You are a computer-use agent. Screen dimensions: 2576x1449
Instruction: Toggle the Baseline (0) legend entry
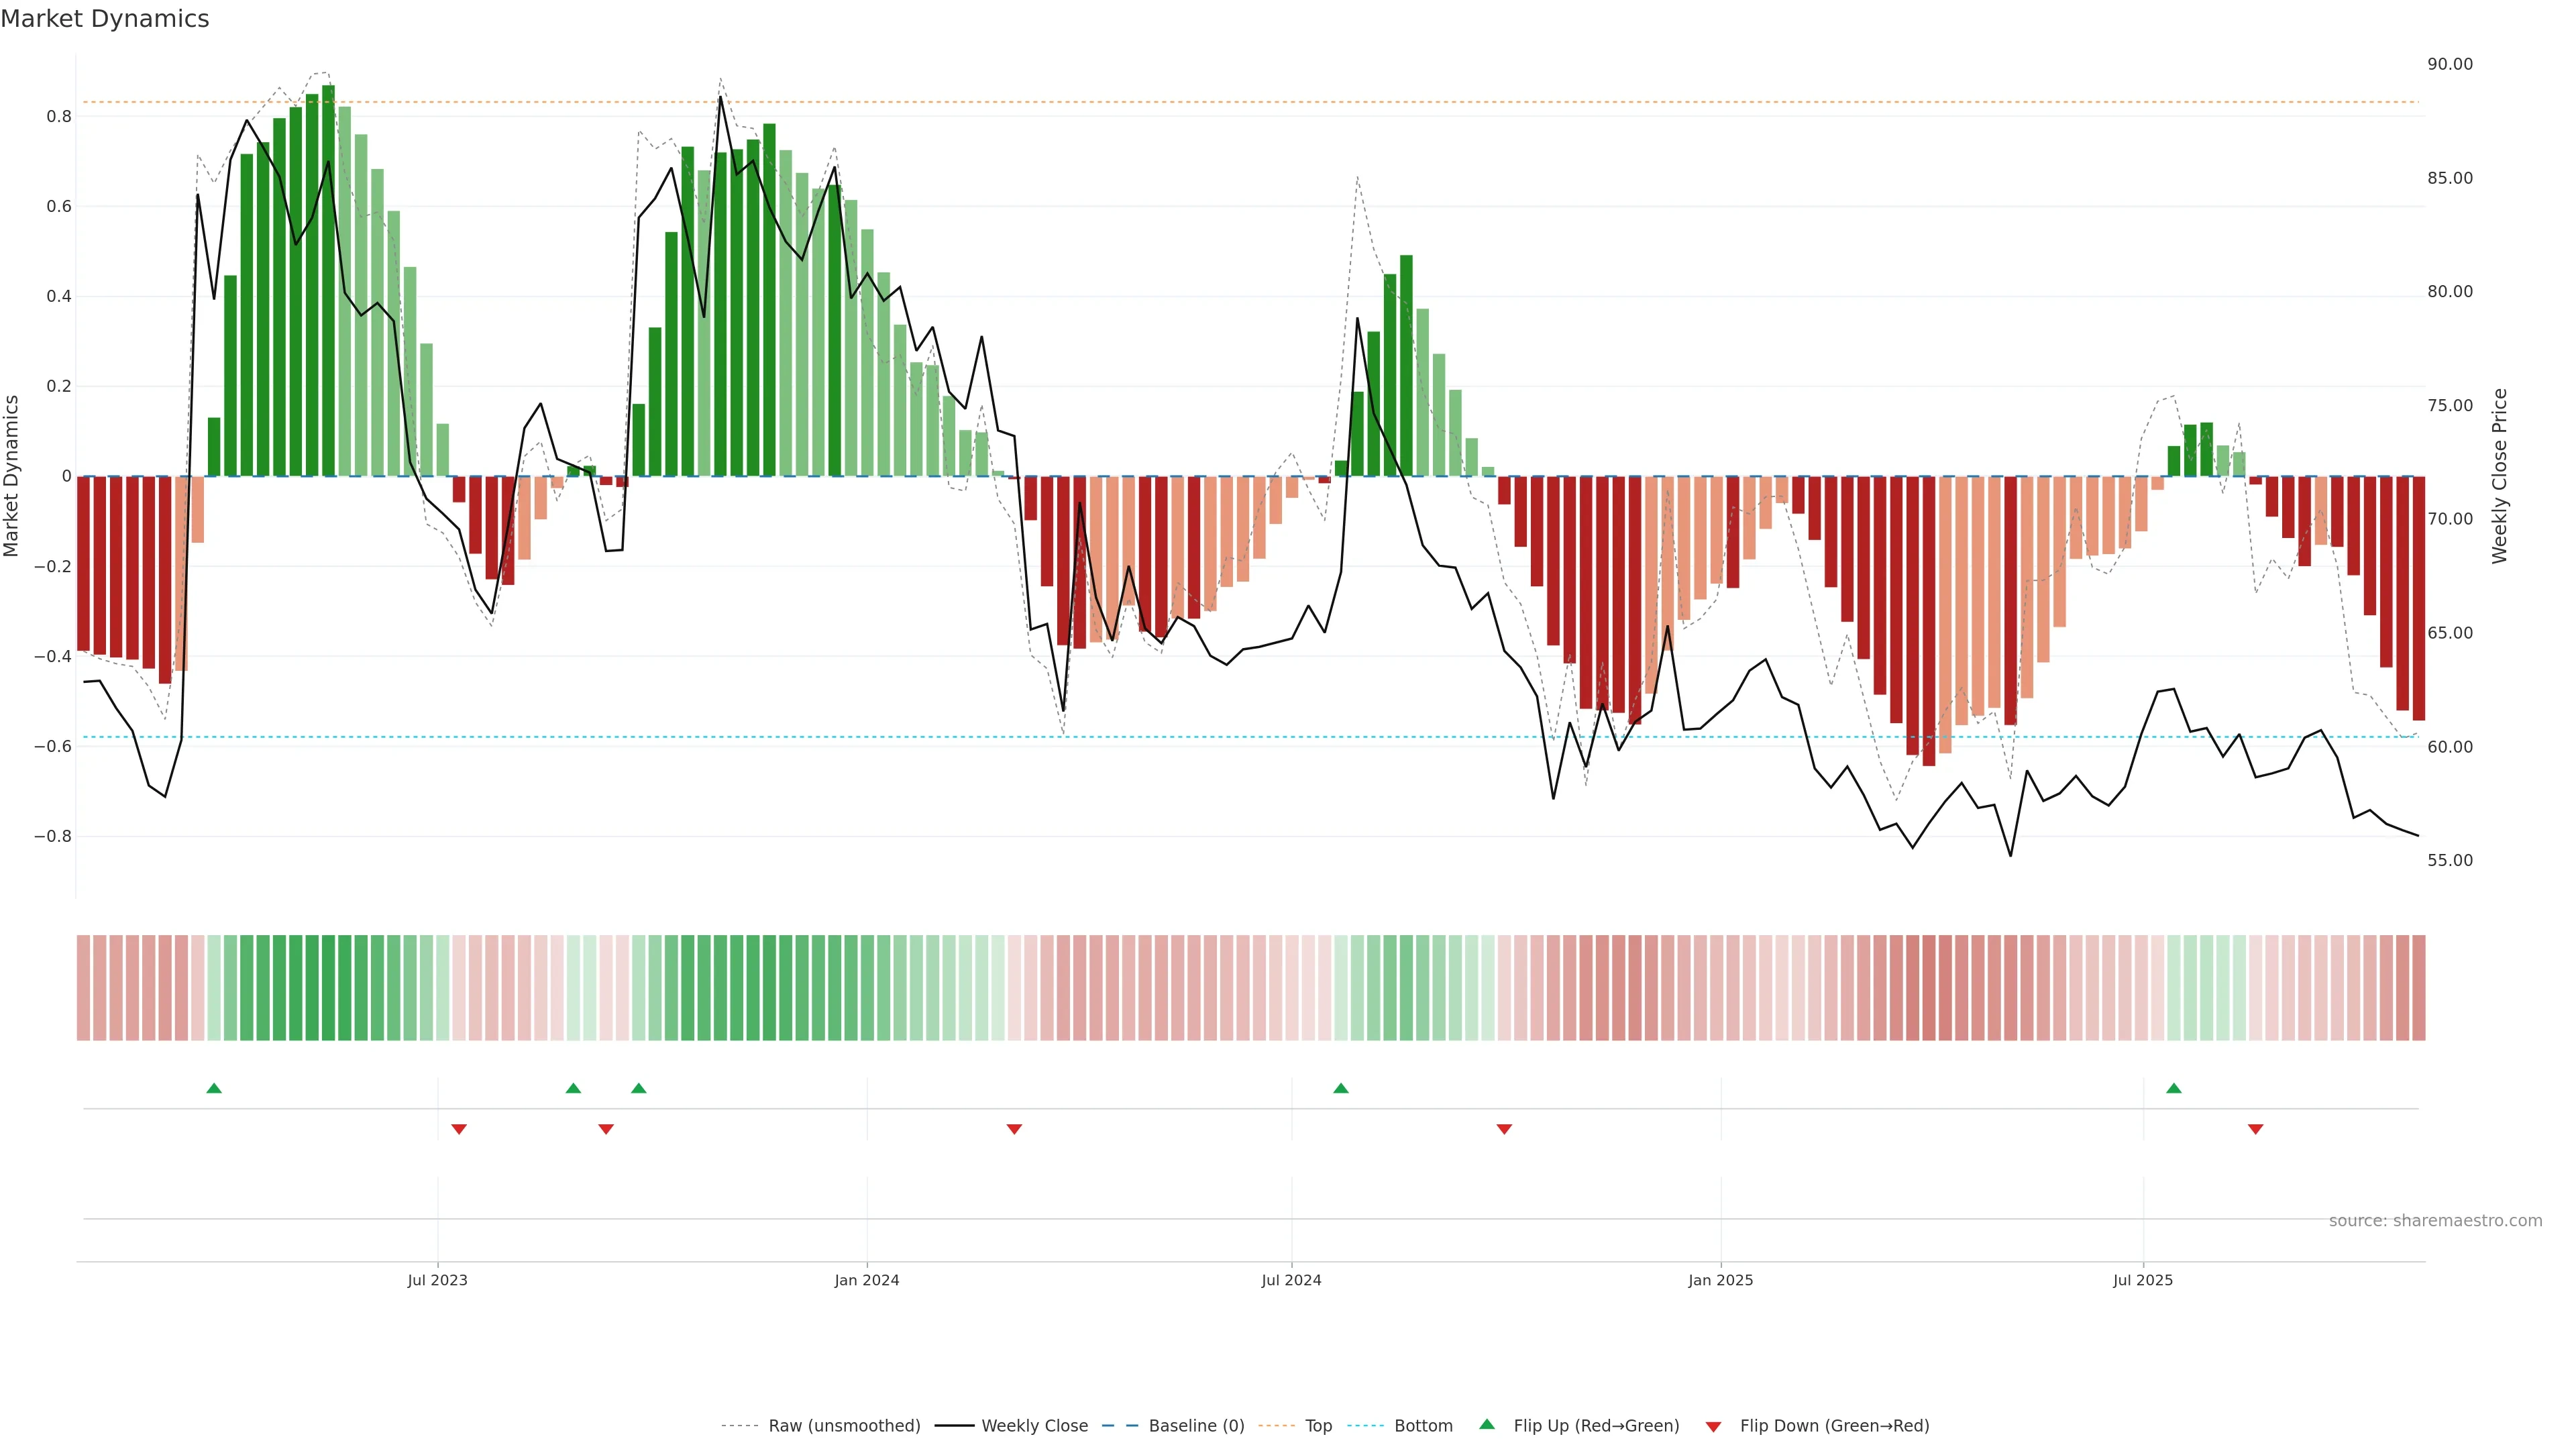(x=1196, y=1426)
